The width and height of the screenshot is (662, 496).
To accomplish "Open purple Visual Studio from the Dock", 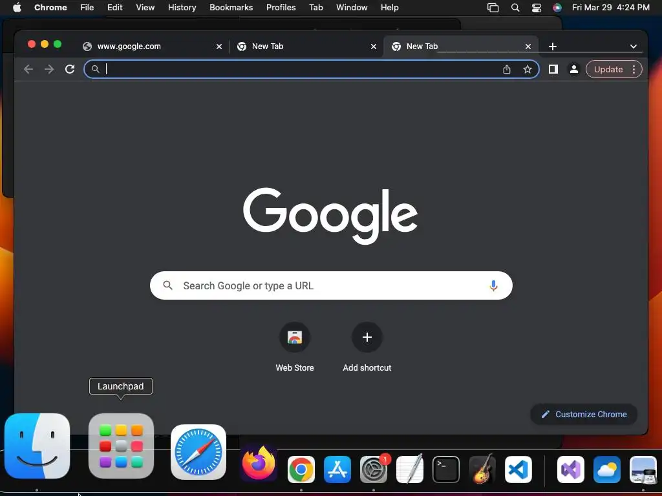I will tap(571, 470).
